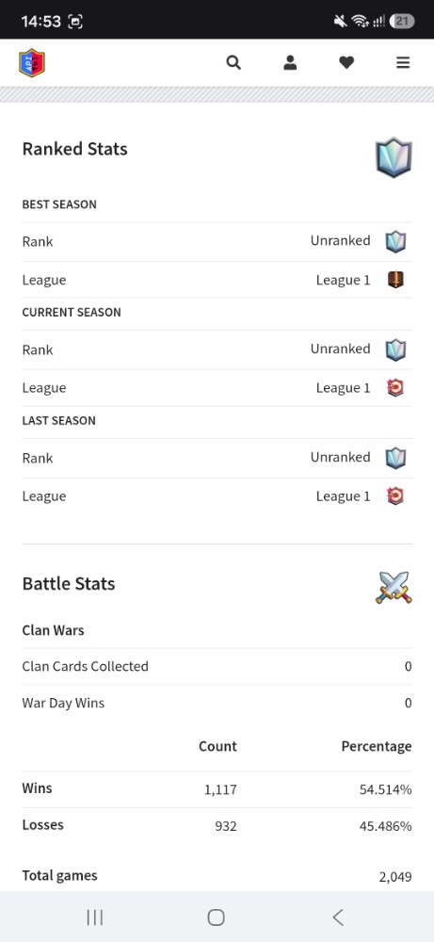434x942 pixels.
Task: Tap Android home button
Action: pyautogui.click(x=217, y=917)
